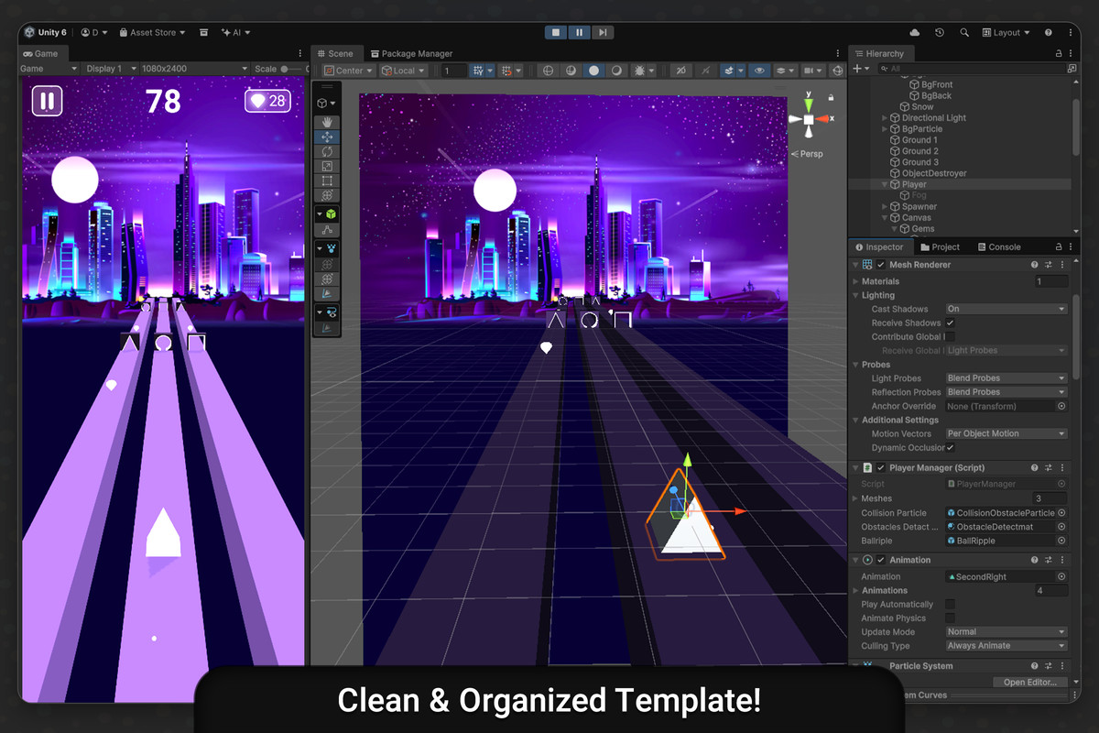Toggle the Scene visibility eye icon in the toolbar

pos(758,71)
